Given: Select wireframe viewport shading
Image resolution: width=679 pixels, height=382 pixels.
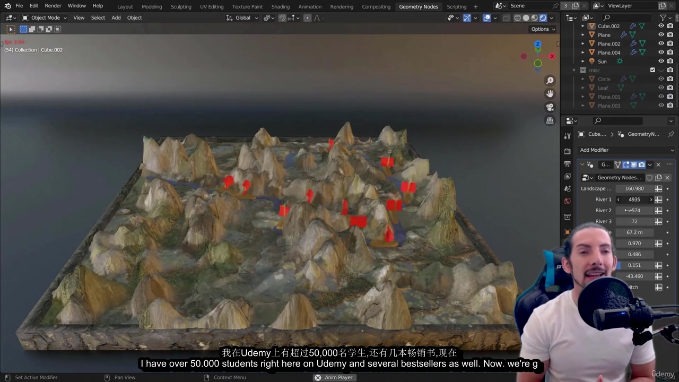Looking at the screenshot, I should pyautogui.click(x=518, y=18).
